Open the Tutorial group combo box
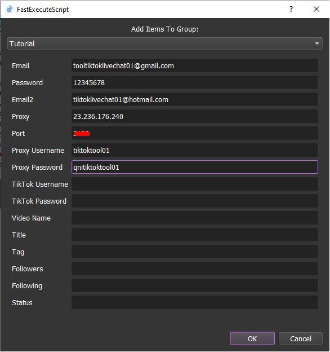This screenshot has width=330, height=352. click(165, 43)
